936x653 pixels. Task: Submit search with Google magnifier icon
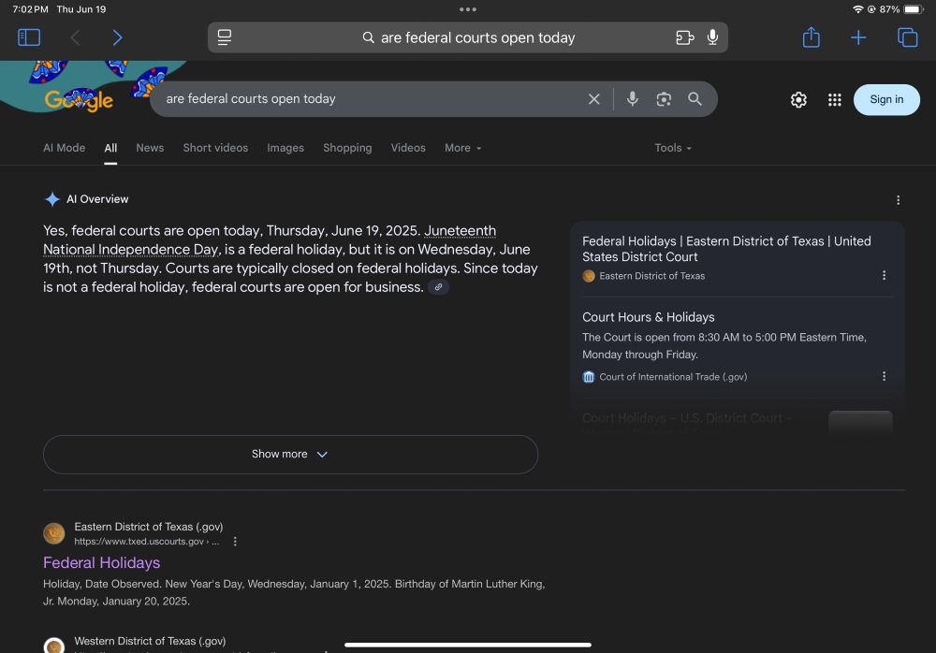695,99
